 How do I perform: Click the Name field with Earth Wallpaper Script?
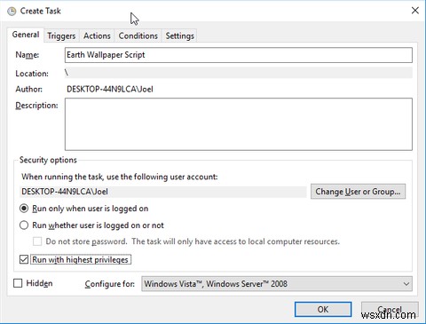[x=239, y=55]
